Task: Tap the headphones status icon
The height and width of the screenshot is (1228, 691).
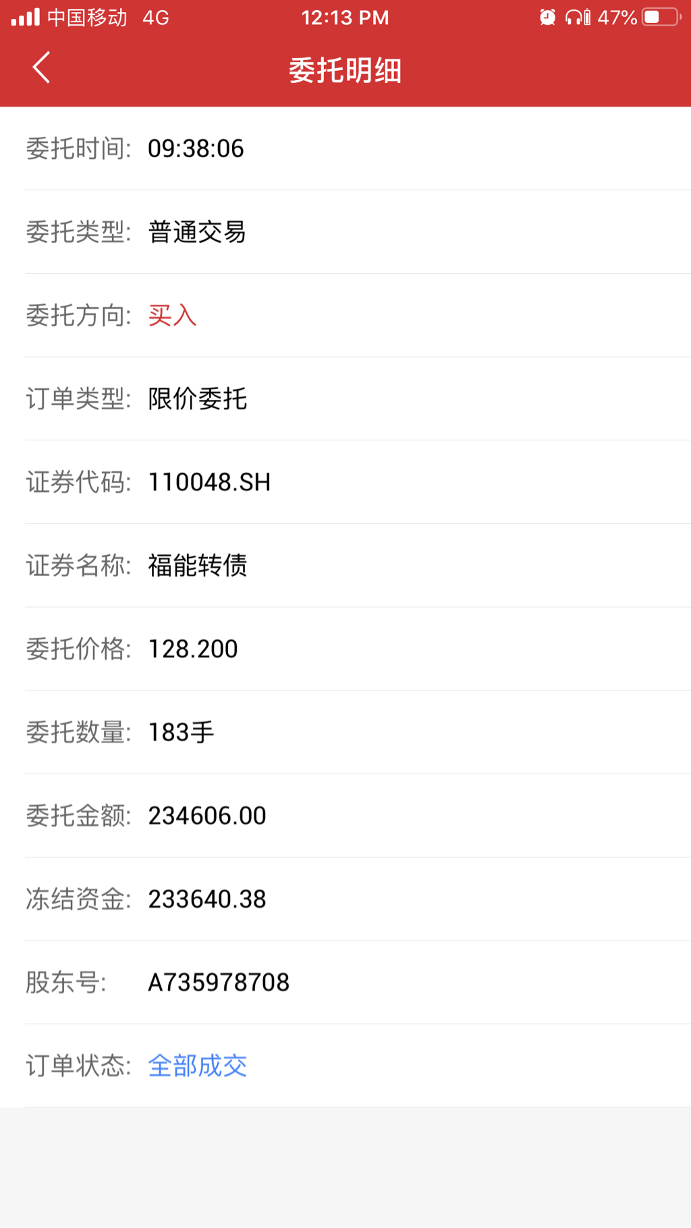Action: [578, 18]
